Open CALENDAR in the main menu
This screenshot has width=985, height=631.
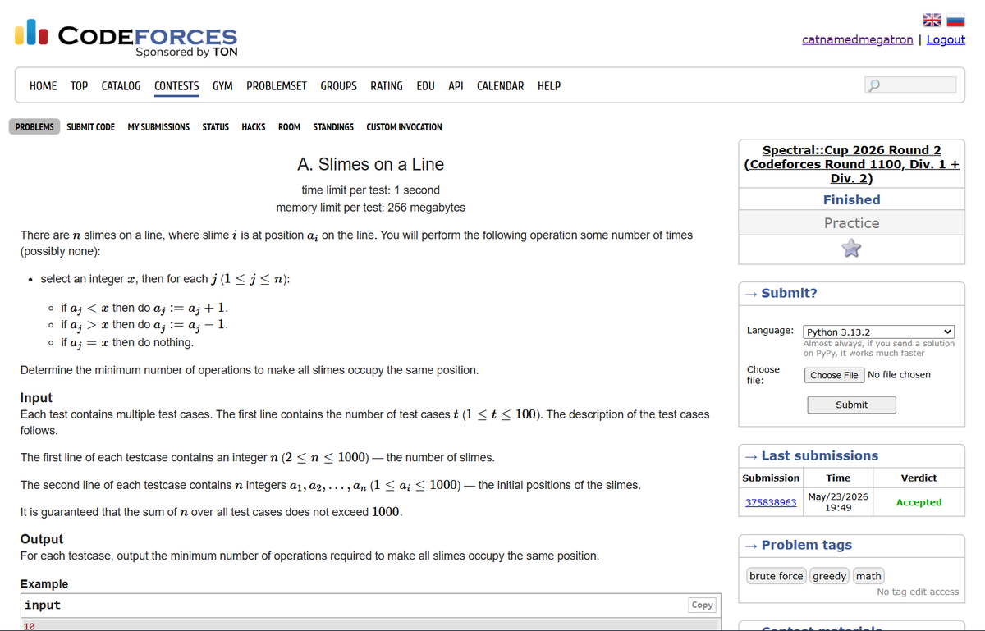[x=501, y=86]
